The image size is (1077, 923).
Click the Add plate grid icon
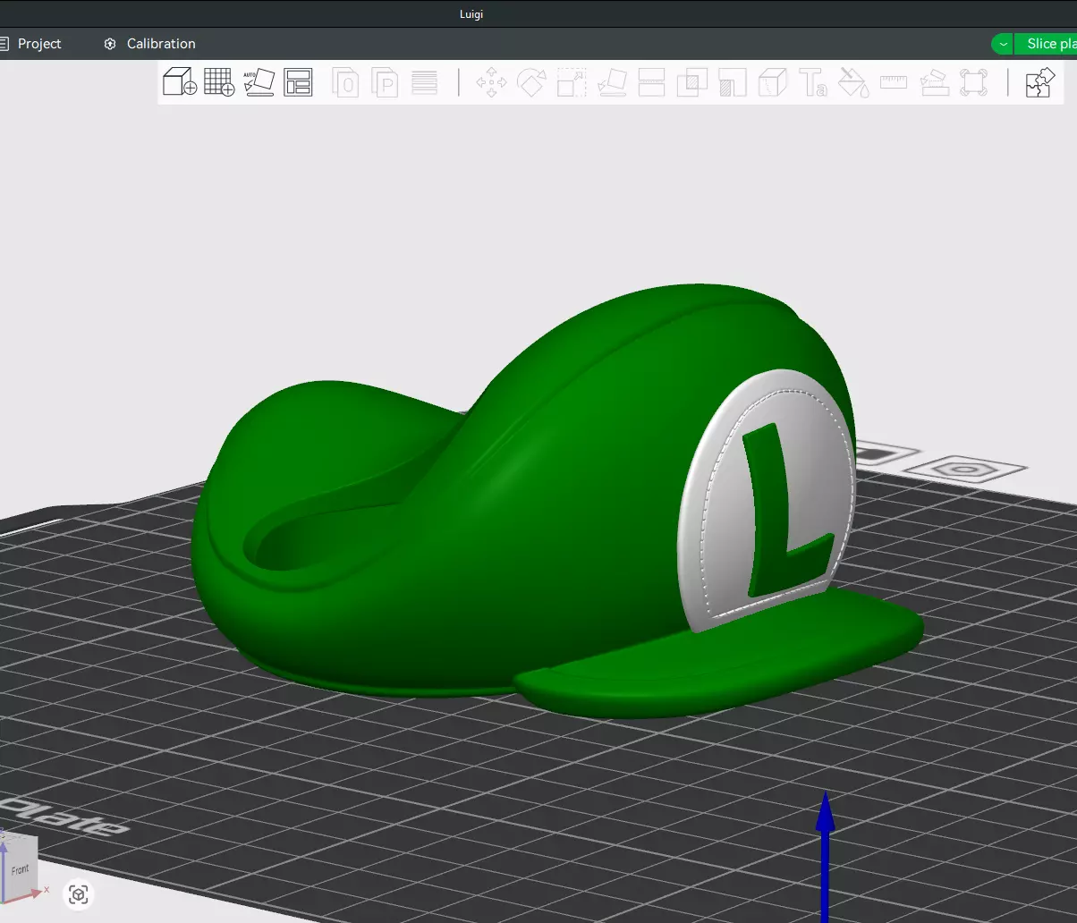[219, 82]
